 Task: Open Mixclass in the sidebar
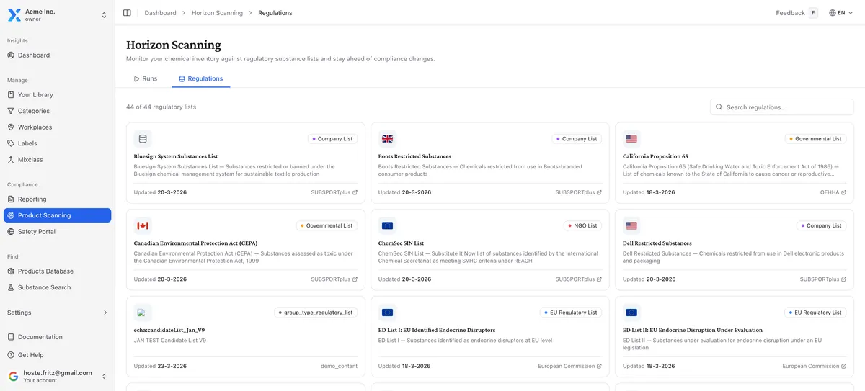(58, 159)
